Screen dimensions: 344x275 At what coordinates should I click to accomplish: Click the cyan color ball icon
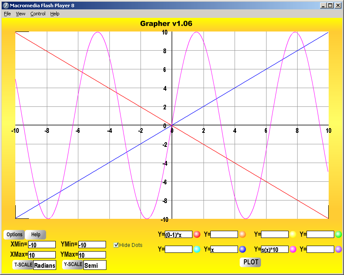[x=197, y=249]
